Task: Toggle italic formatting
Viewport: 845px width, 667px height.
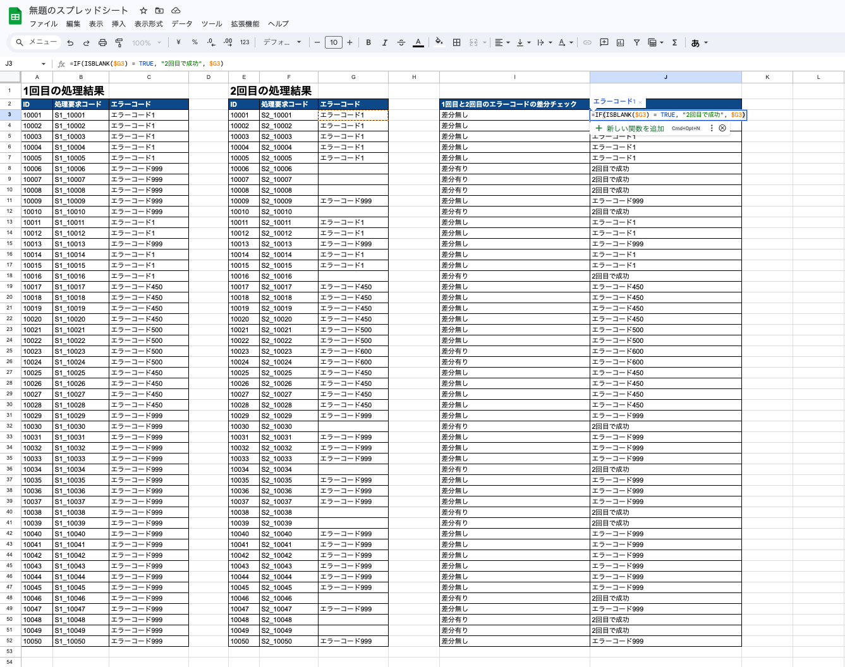Action: 385,42
